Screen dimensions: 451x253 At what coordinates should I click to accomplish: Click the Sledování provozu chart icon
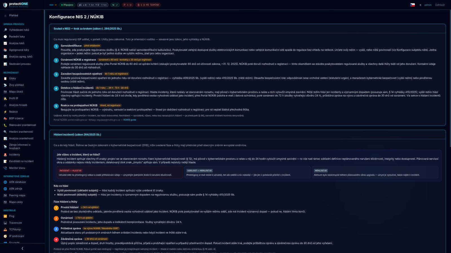tap(5, 64)
